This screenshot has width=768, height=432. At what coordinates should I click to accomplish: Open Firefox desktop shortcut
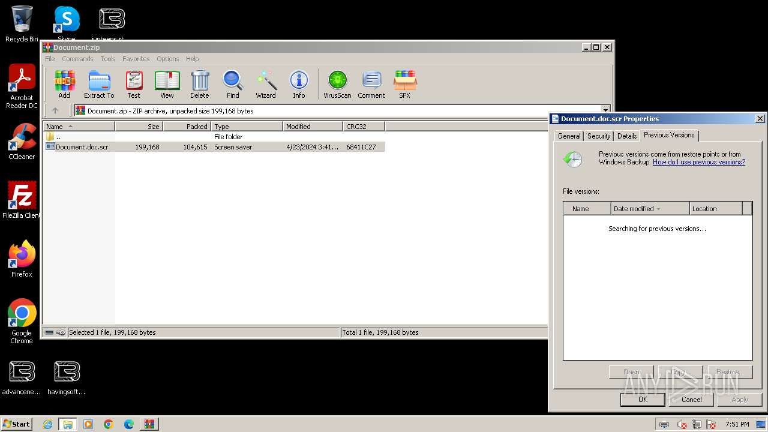22,259
